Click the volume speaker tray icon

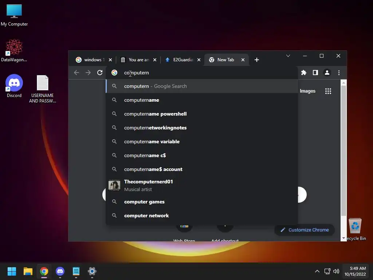(336, 271)
